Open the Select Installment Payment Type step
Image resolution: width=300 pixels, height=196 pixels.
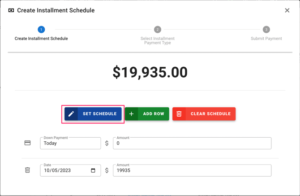(158, 41)
